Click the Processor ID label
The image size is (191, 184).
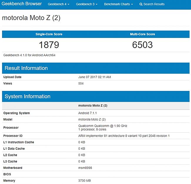click(x=13, y=136)
